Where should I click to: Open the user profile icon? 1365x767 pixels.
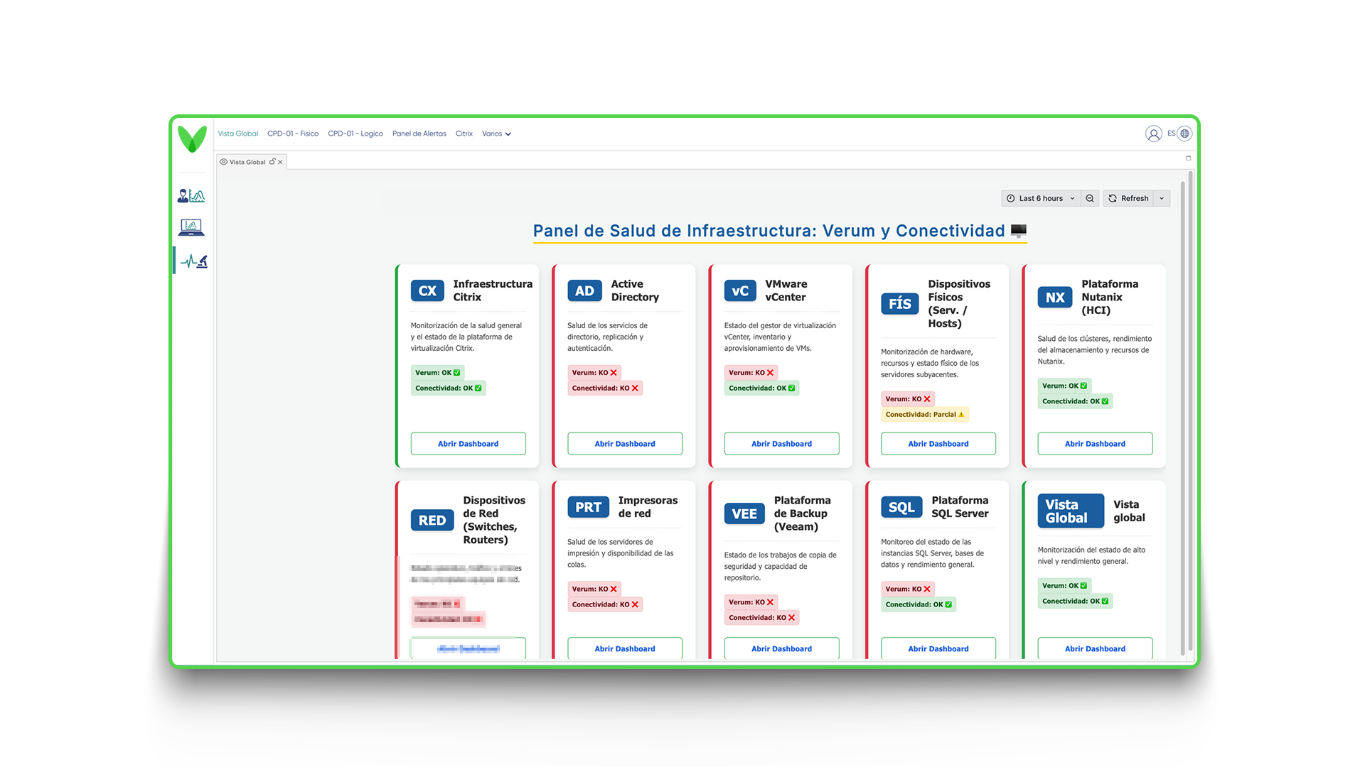1153,134
